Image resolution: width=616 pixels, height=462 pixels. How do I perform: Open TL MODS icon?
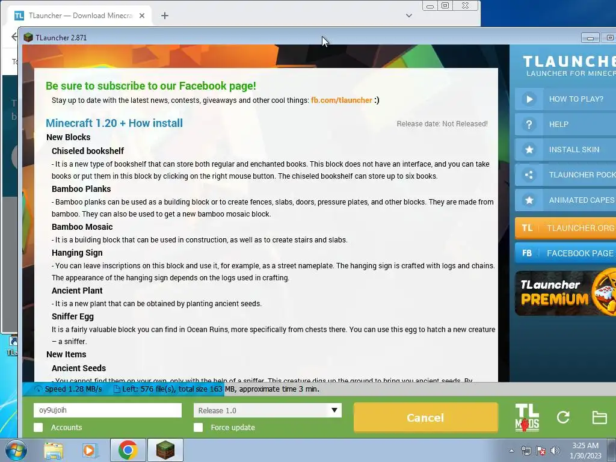527,417
